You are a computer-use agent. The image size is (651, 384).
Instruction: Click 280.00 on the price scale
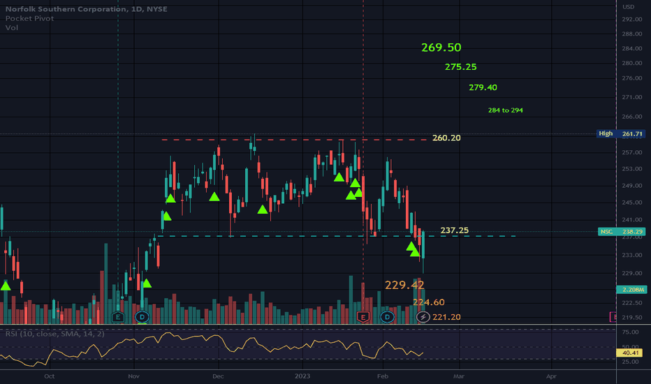point(632,63)
